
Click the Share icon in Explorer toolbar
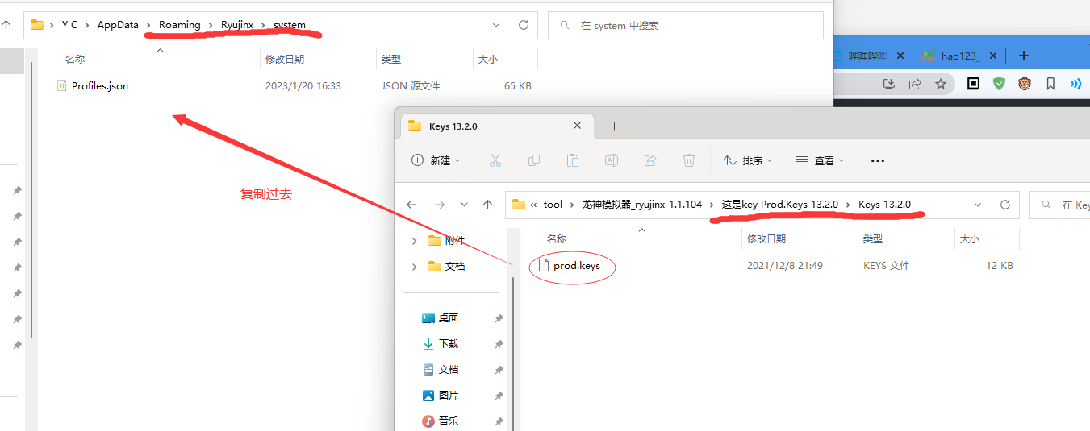pos(650,160)
